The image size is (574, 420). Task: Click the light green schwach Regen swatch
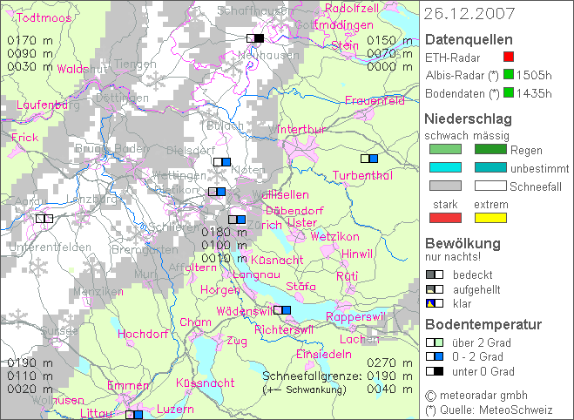point(445,149)
